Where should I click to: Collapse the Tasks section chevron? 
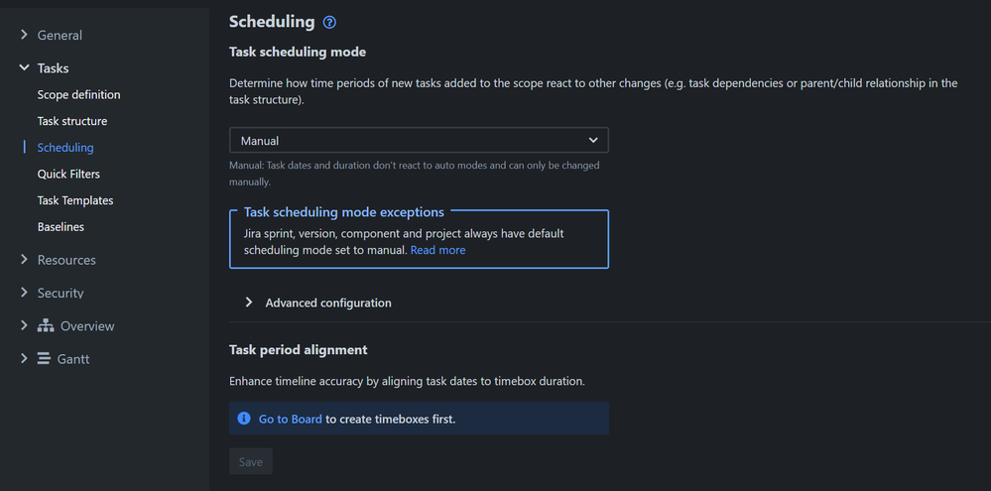coord(25,68)
